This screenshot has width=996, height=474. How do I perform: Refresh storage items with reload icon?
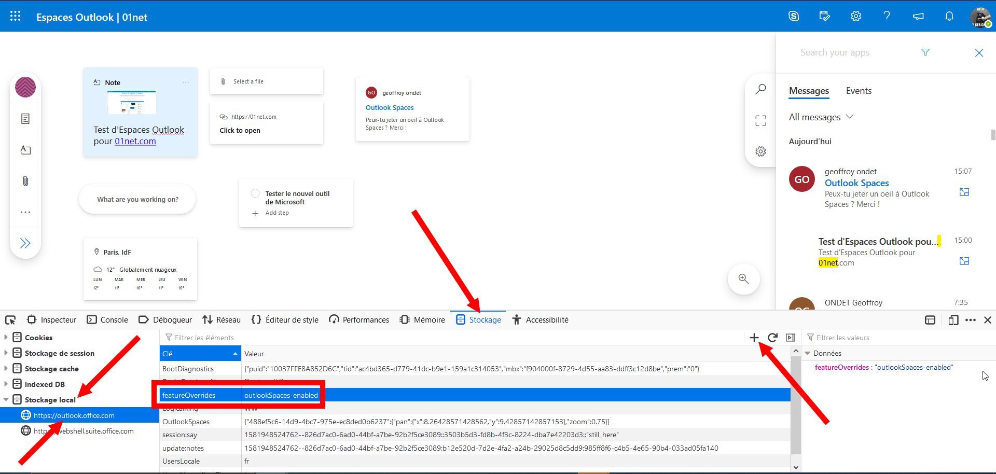(x=772, y=338)
